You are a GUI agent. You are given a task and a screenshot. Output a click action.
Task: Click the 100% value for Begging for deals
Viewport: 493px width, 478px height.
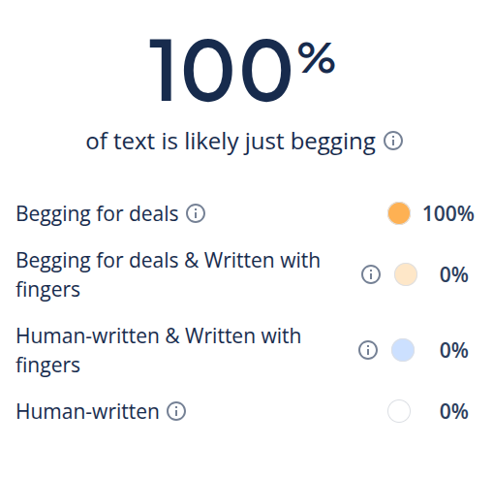click(x=448, y=213)
